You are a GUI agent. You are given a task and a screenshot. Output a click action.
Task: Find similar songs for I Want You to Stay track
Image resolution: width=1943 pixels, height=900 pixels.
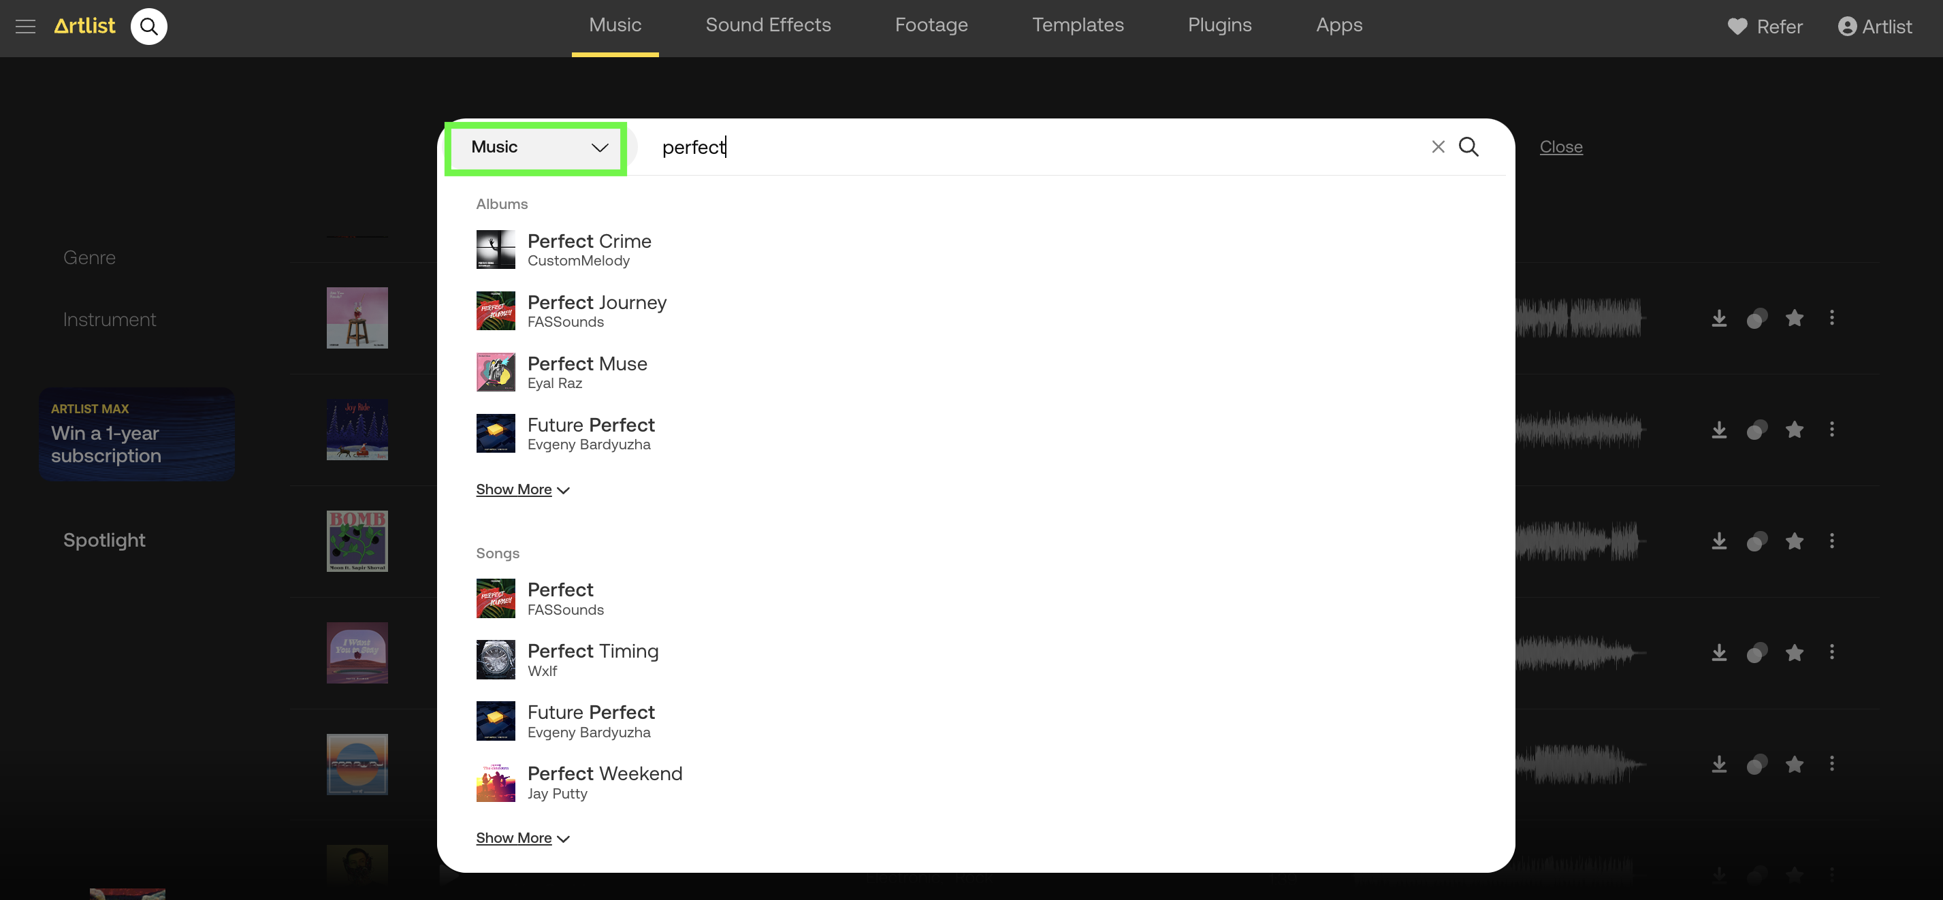click(1756, 653)
